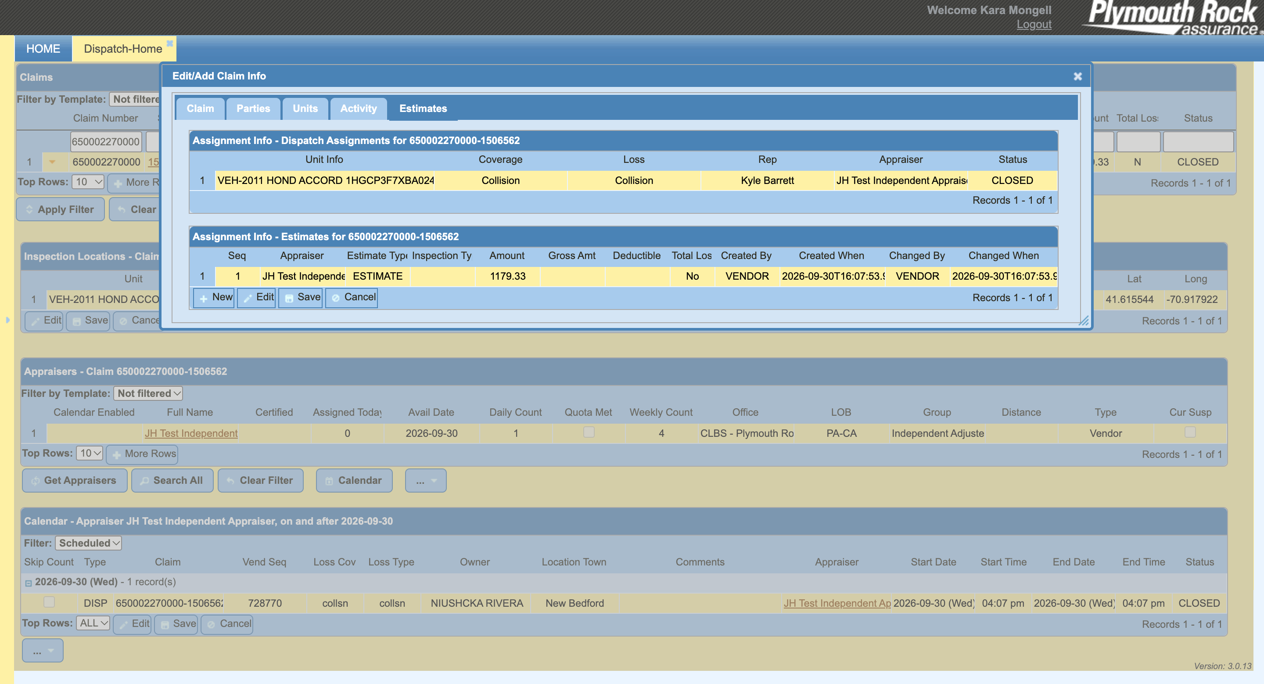The image size is (1264, 684).
Task: Check the Skip Count box on DISP row
Action: pyautogui.click(x=49, y=602)
